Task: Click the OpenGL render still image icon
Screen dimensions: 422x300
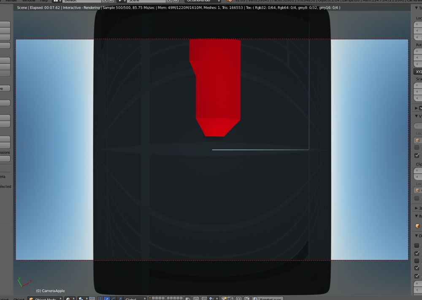Action: [x=223, y=299]
